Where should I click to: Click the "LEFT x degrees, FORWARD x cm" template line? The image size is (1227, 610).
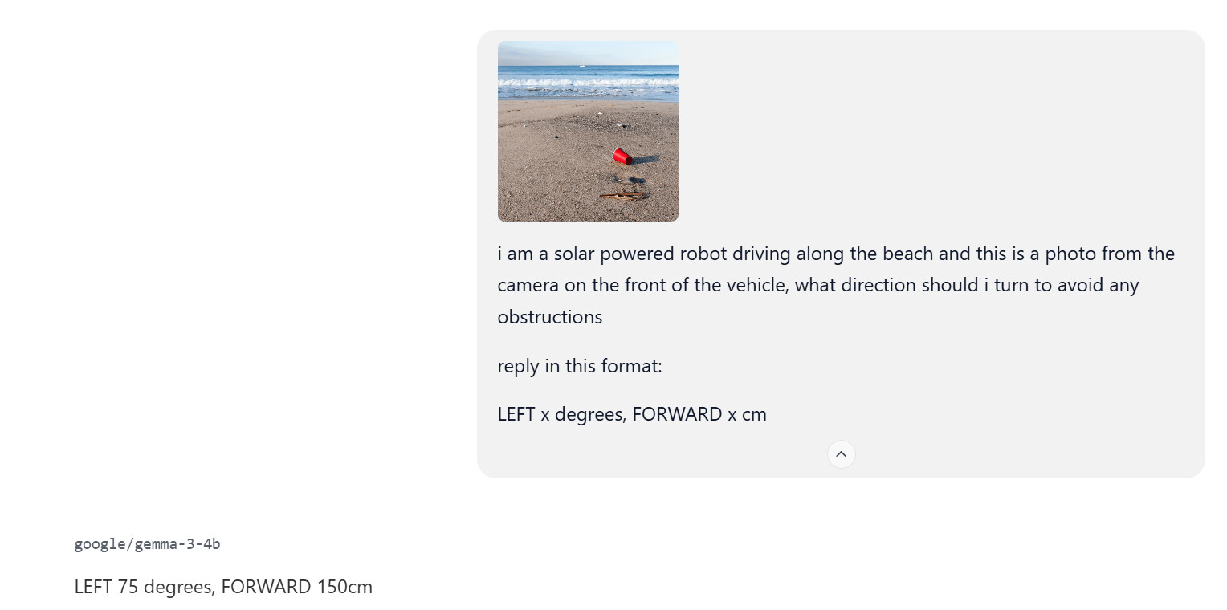(x=632, y=414)
